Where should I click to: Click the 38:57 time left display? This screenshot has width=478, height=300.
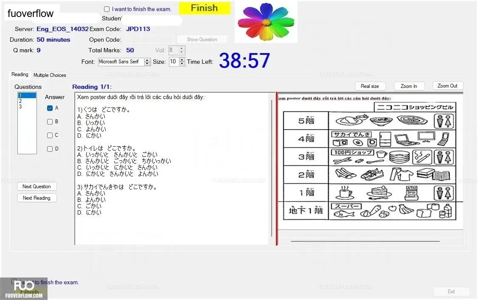point(244,60)
